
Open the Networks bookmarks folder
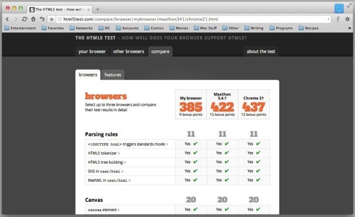coord(81,28)
